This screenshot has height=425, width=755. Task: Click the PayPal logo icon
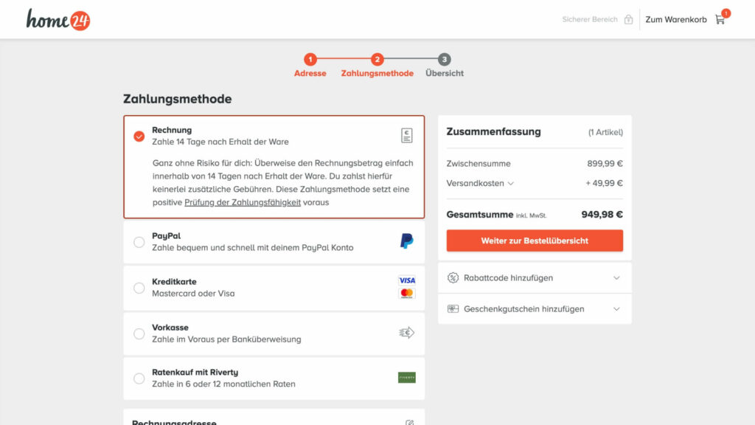click(406, 241)
